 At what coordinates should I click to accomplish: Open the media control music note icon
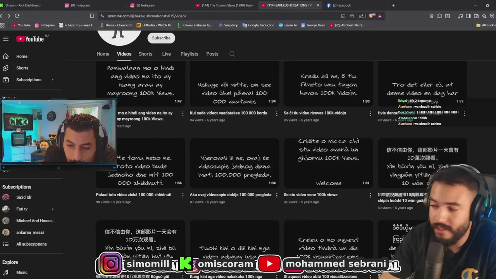click(460, 16)
